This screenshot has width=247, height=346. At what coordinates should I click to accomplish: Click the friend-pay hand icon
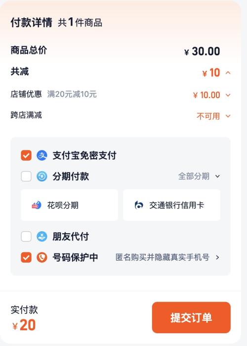(42, 237)
